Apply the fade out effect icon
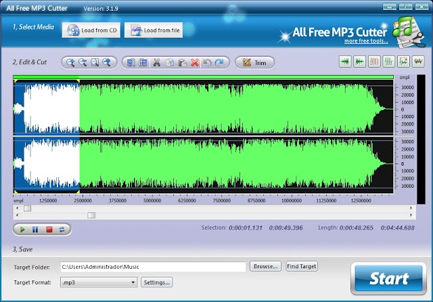The image size is (433, 302). [359, 61]
